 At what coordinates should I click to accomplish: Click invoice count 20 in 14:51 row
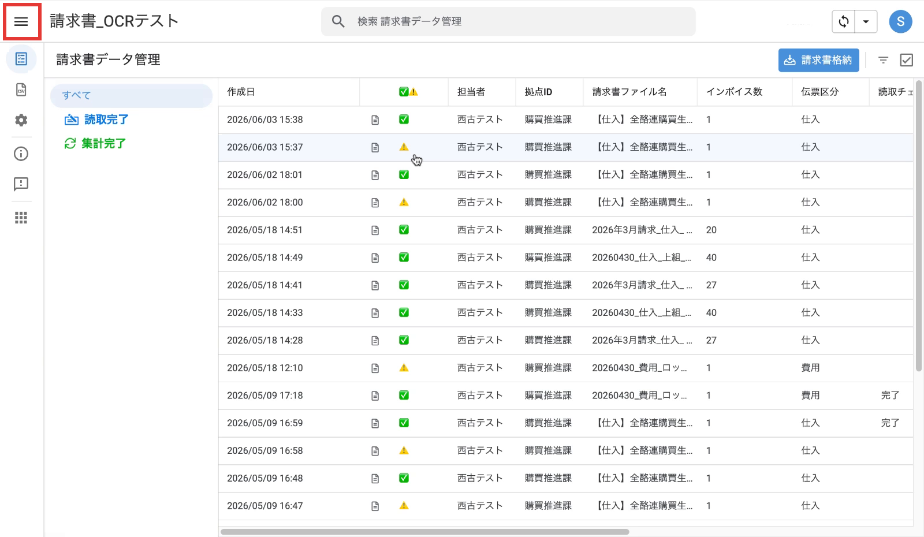click(x=711, y=230)
